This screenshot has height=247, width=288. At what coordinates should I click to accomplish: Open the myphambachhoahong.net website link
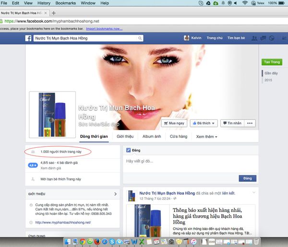63,223
